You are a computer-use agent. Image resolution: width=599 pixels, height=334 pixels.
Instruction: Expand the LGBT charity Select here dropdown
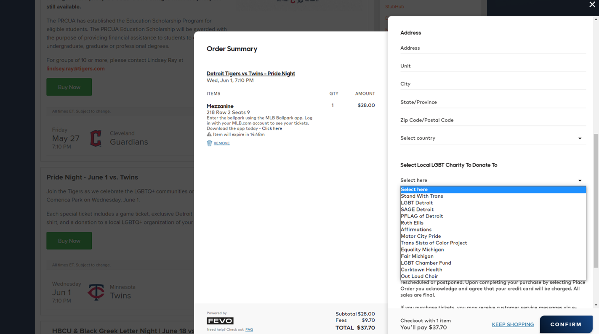(x=493, y=180)
